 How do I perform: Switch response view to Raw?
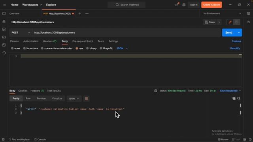[28, 98]
